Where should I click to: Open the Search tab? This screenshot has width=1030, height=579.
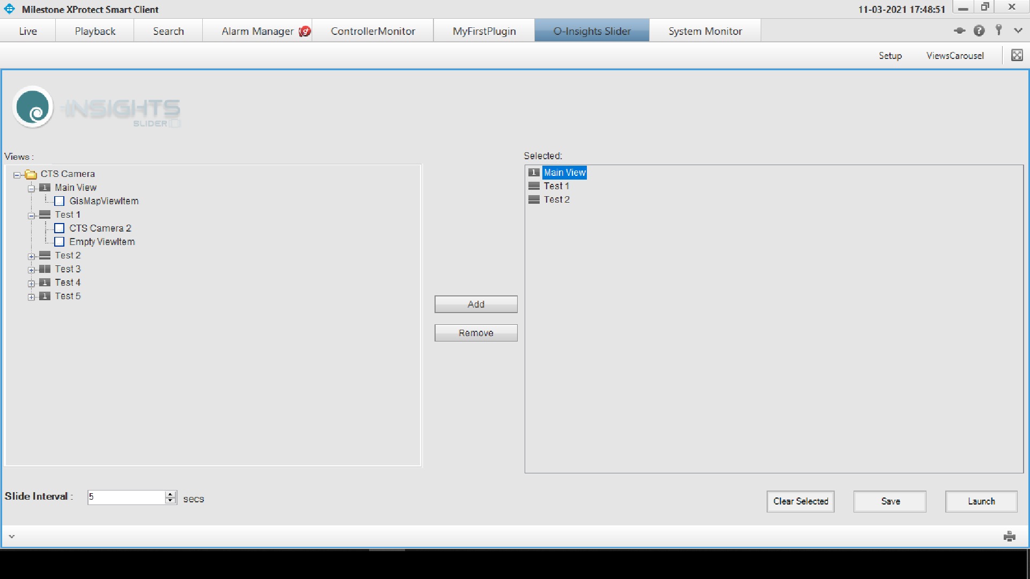(168, 31)
